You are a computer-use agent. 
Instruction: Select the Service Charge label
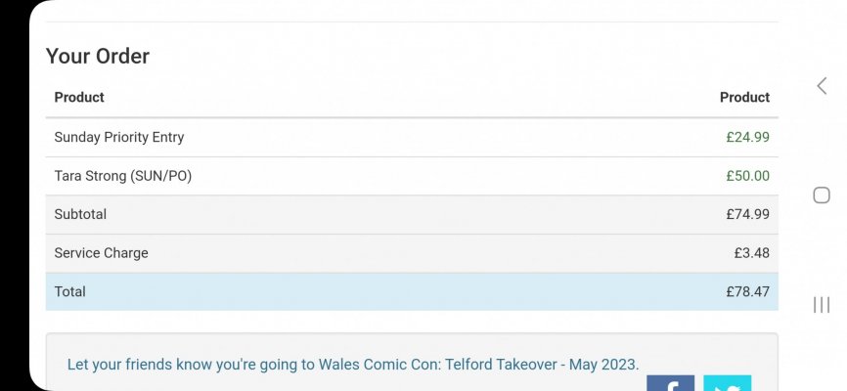tap(101, 253)
